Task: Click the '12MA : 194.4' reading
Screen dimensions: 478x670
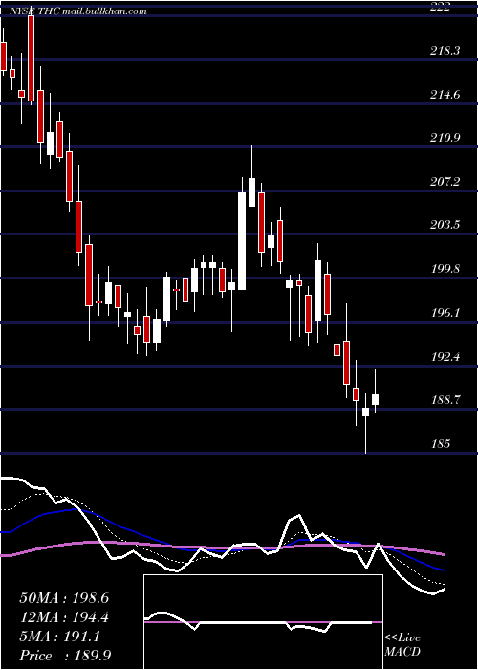Action: 64,617
